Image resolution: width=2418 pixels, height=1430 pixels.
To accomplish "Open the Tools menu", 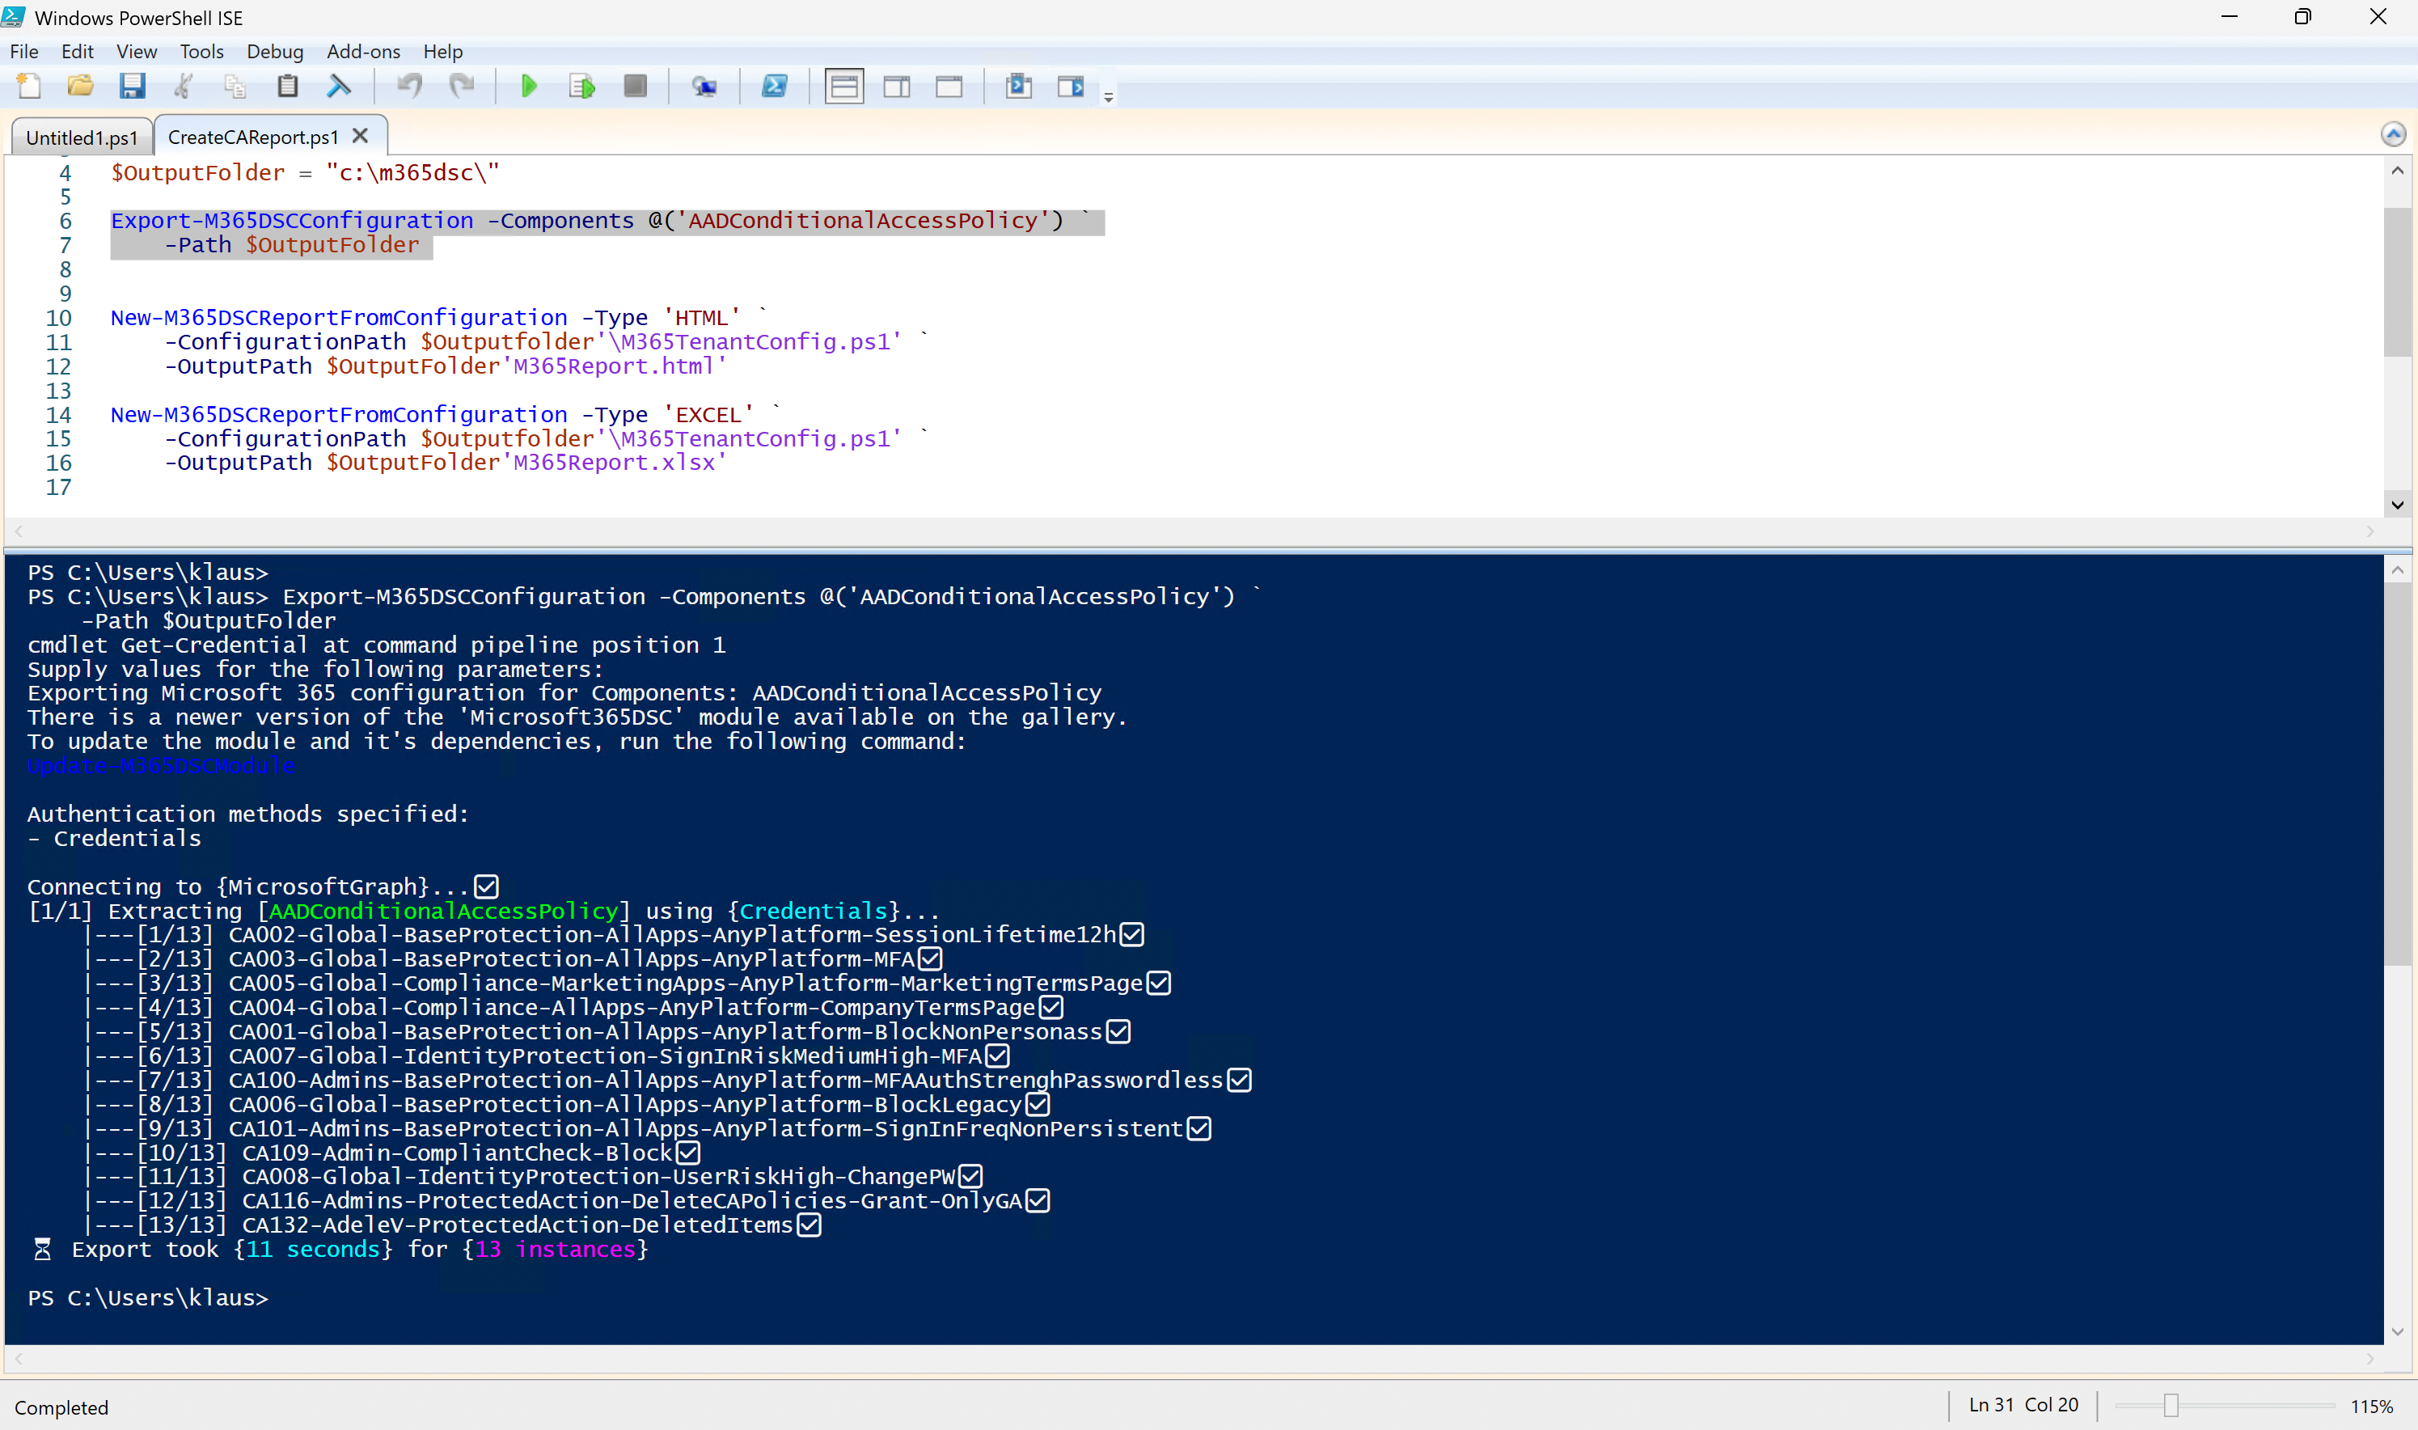I will (201, 51).
